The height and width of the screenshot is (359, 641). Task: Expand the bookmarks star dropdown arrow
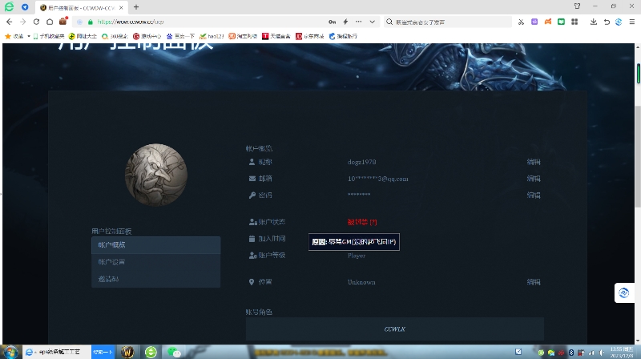click(29, 36)
